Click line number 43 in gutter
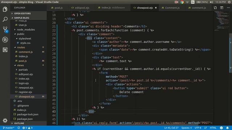Screen dimensions: 232x130 click(x=54, y=112)
